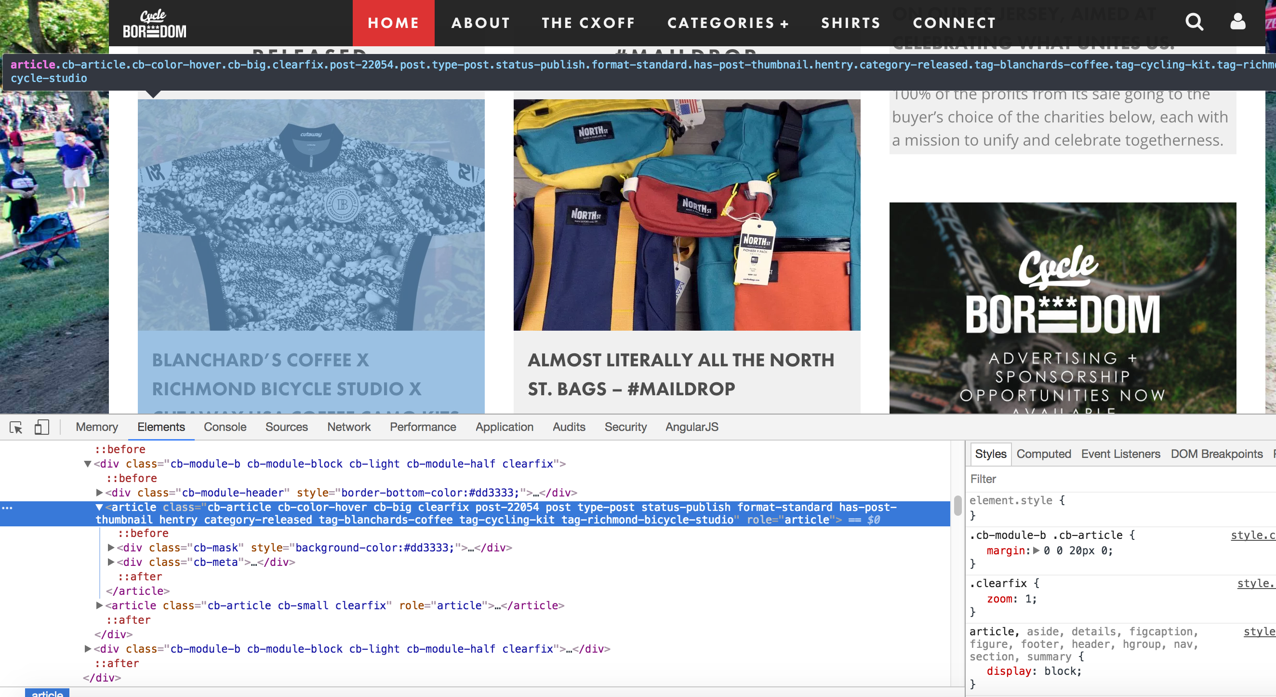Switch to the Security tab
The height and width of the screenshot is (697, 1276).
click(625, 427)
